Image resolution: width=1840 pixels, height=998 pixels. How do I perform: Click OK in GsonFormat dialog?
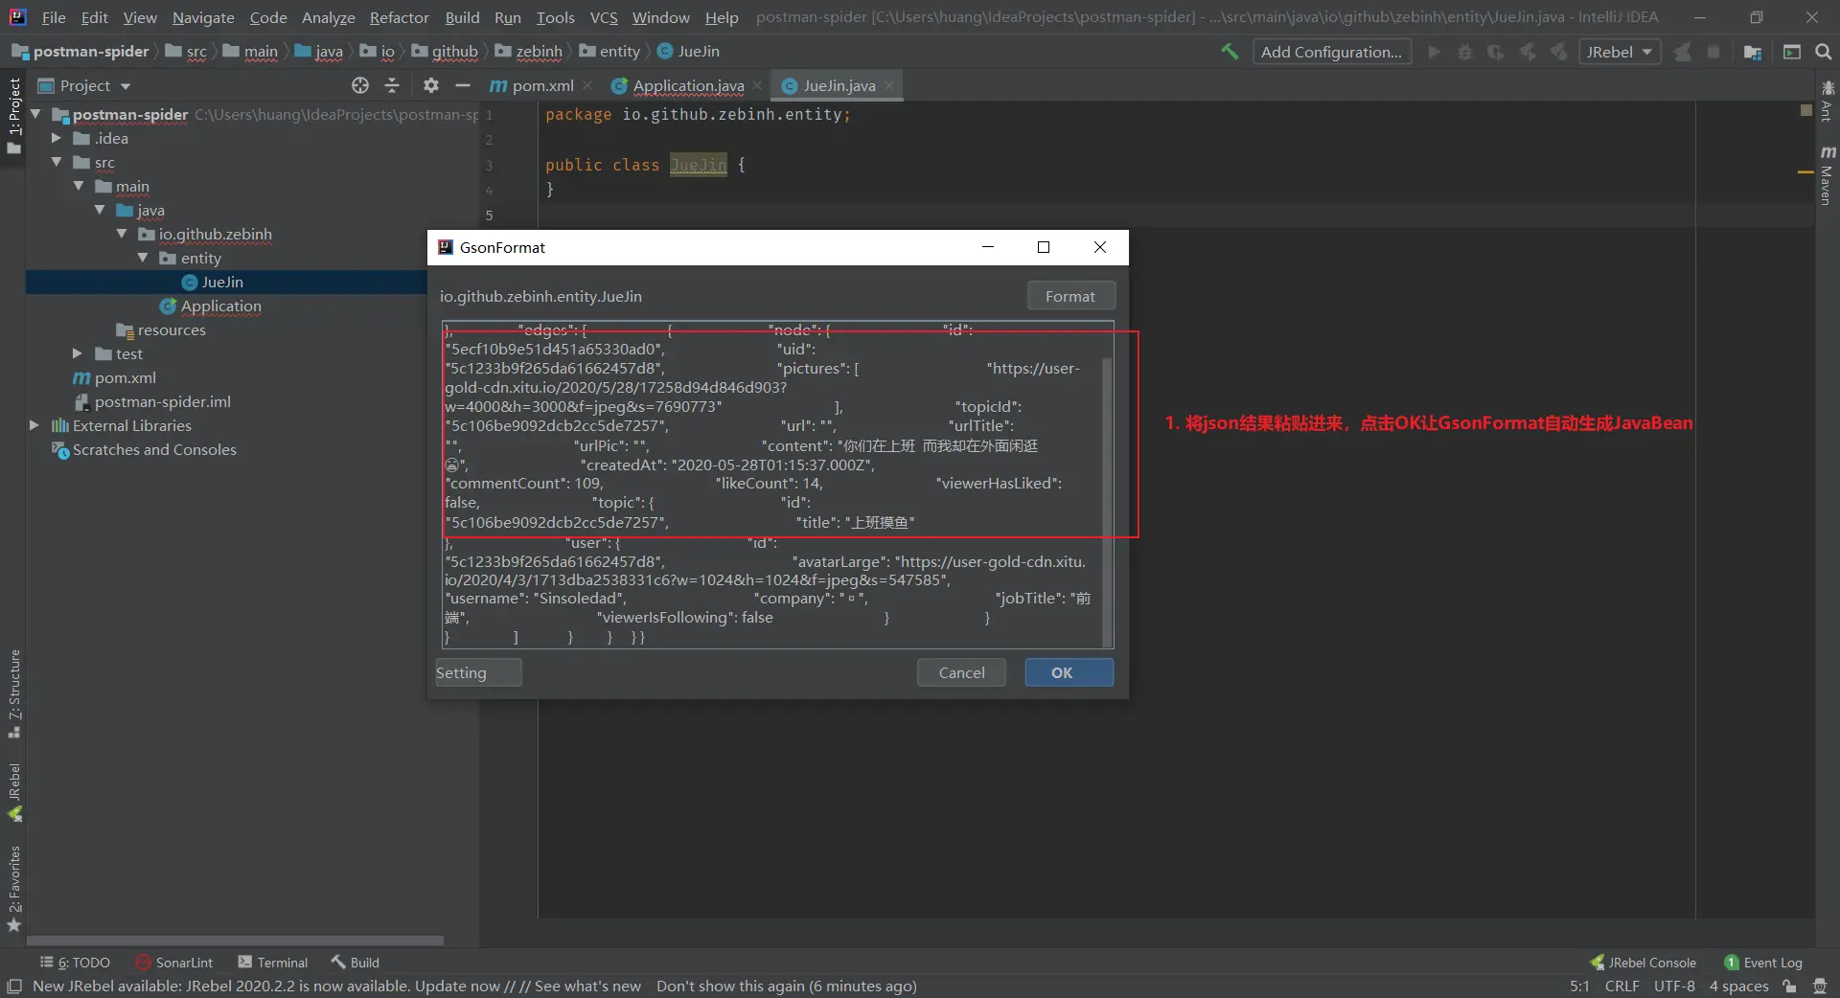click(x=1069, y=672)
